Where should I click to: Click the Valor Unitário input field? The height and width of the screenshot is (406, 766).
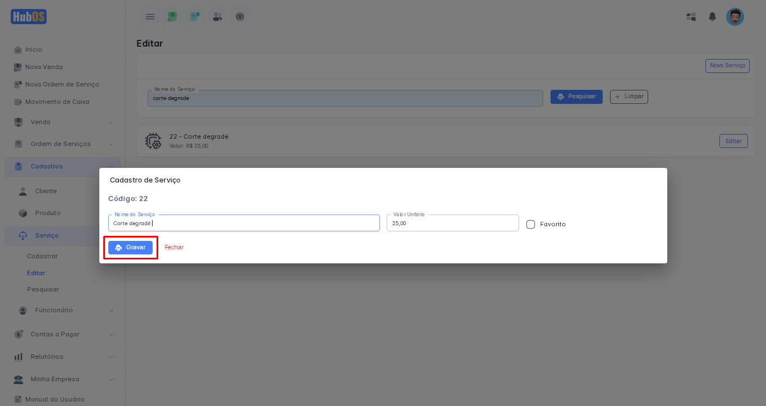point(452,223)
